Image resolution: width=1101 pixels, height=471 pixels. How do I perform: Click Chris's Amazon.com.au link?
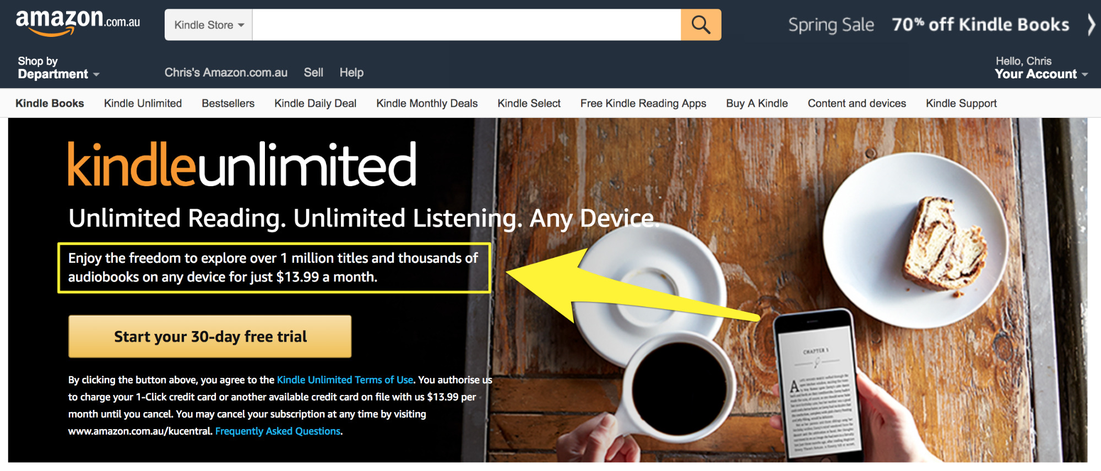click(x=226, y=72)
